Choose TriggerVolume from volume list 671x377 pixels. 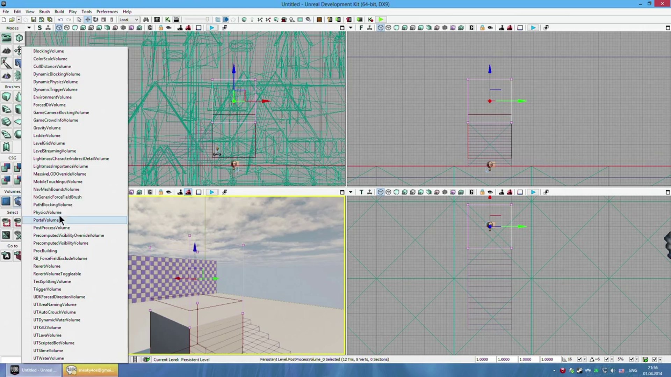(75, 289)
